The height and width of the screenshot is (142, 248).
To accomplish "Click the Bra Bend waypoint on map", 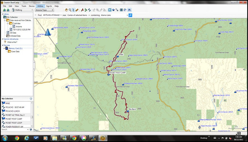I will tap(128, 111).
